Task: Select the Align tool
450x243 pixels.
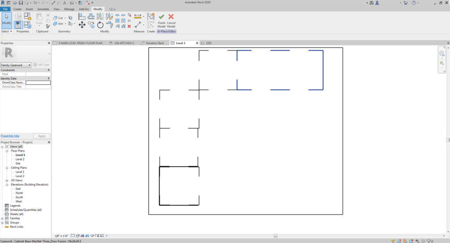Action: pos(82,16)
